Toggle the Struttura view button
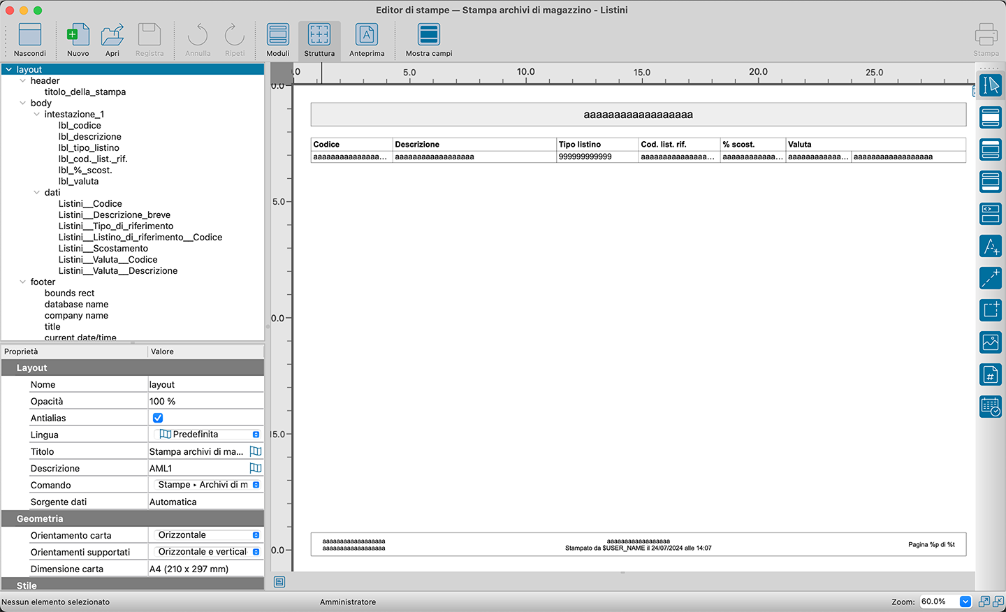1006x612 pixels. click(x=319, y=41)
